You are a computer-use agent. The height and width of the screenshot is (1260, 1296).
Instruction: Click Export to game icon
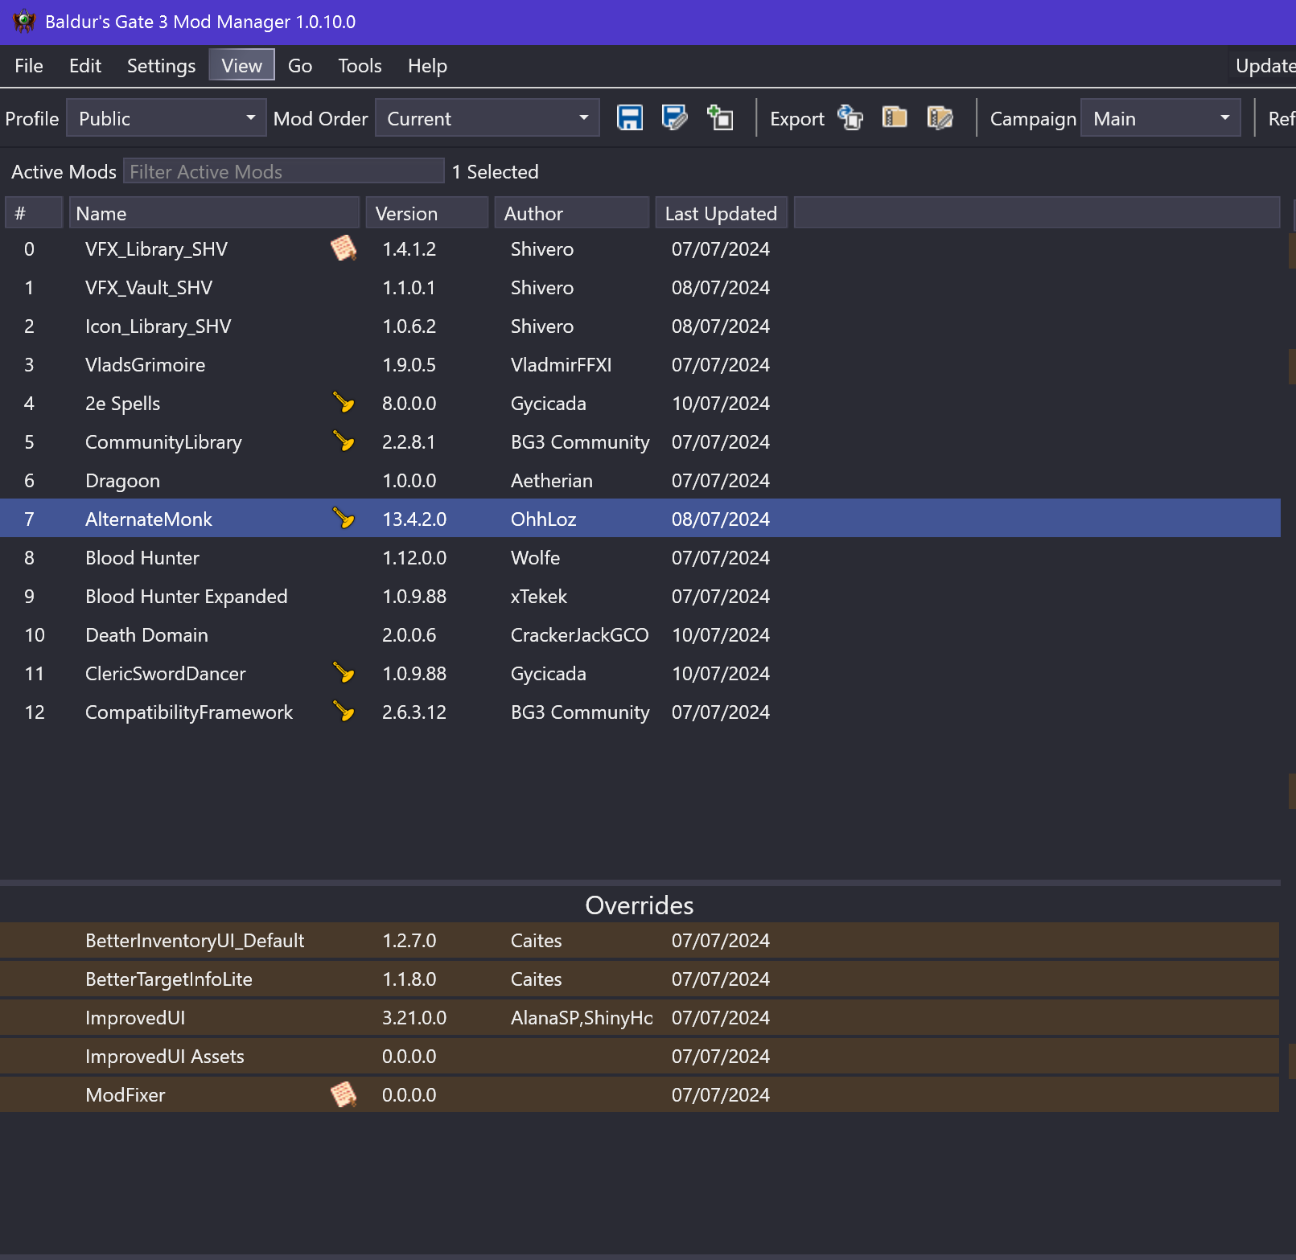(x=850, y=118)
